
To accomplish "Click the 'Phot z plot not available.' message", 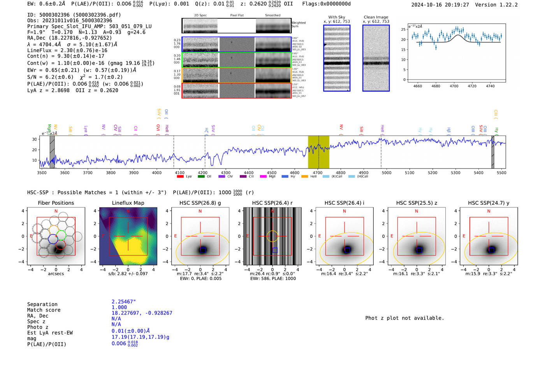I will coord(405,318).
